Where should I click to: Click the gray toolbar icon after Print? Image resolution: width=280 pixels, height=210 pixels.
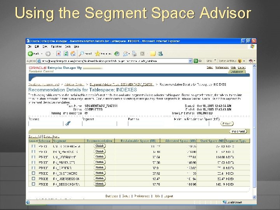(142, 54)
